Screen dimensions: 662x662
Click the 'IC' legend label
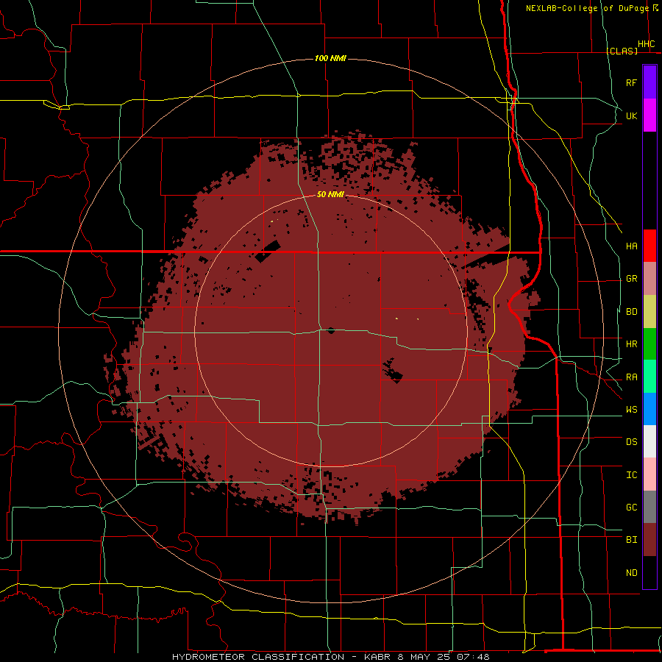631,475
